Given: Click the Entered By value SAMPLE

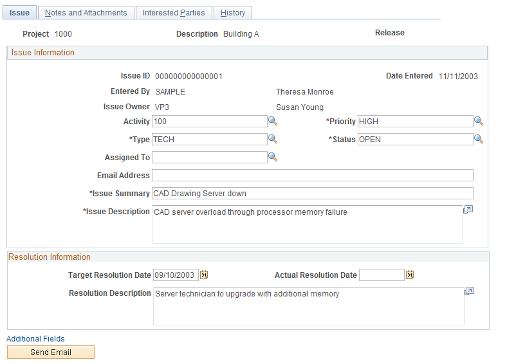Looking at the screenshot, I should click(x=170, y=92).
